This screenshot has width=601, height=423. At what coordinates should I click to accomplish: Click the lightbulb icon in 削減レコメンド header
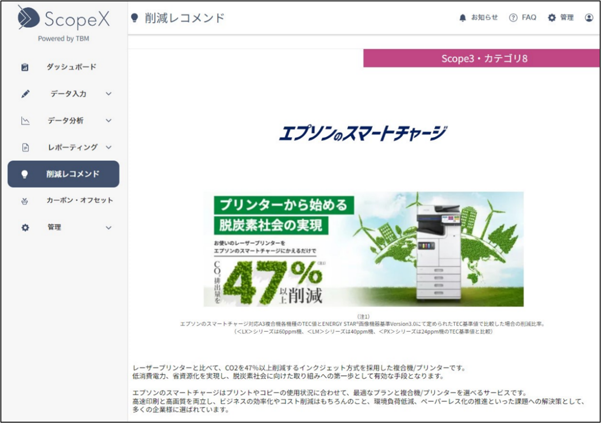tap(135, 17)
